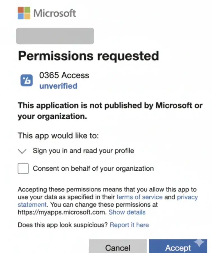Click the 'Permissions requested' heading
This screenshot has width=212, height=253.
click(x=88, y=56)
